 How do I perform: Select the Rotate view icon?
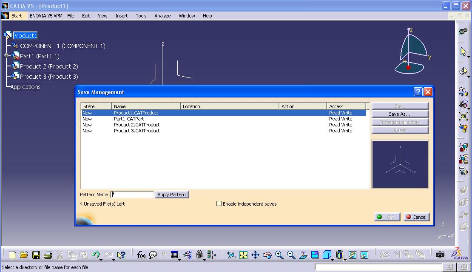tap(267, 255)
